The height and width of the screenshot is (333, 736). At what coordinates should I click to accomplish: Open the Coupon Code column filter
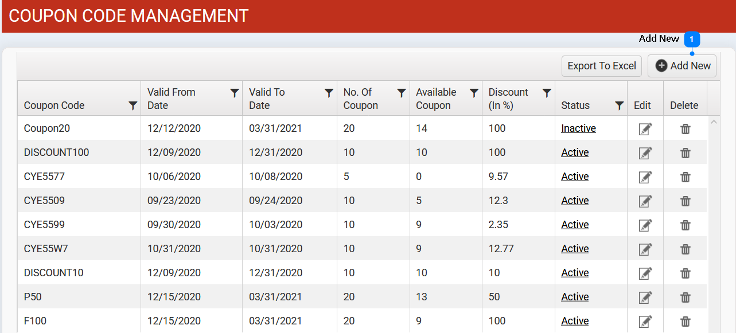(133, 105)
